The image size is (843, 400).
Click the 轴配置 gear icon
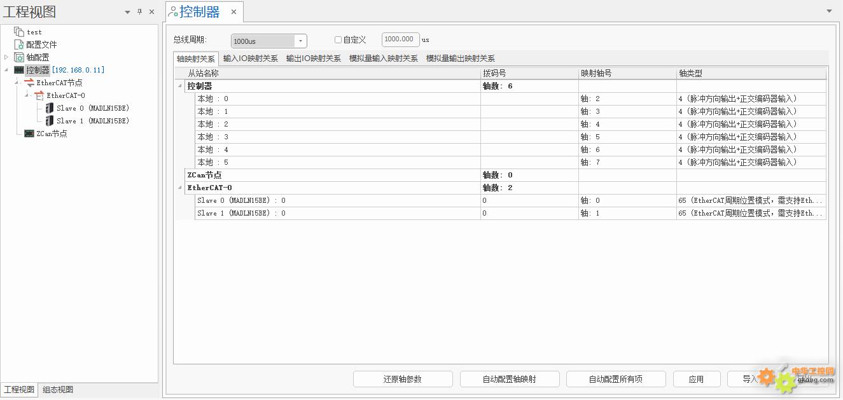pos(19,57)
